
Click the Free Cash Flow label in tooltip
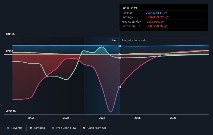[x=132, y=22]
